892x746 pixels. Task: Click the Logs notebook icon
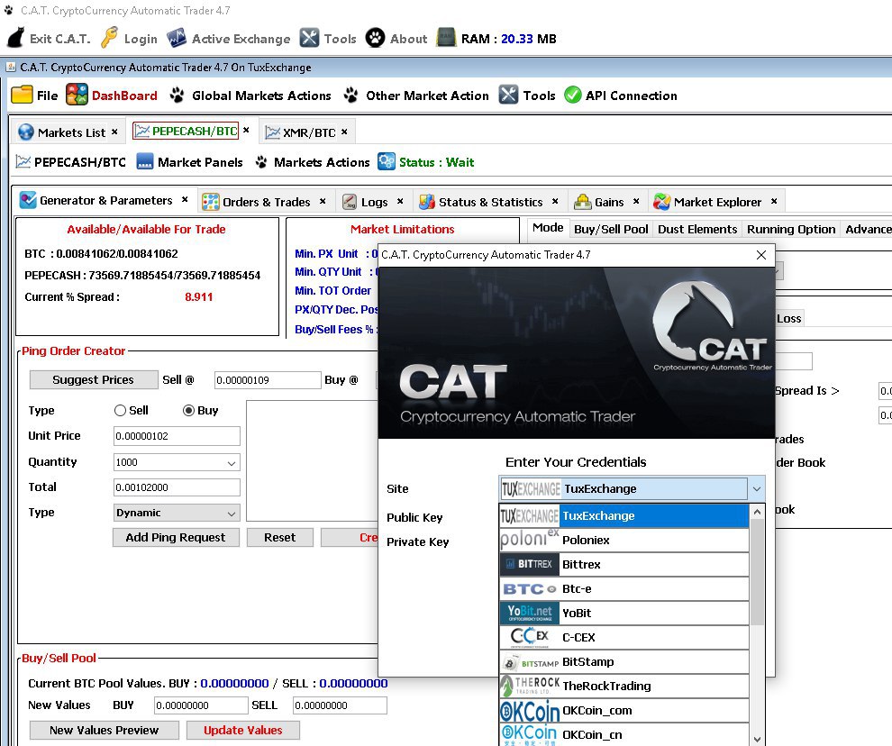(350, 202)
